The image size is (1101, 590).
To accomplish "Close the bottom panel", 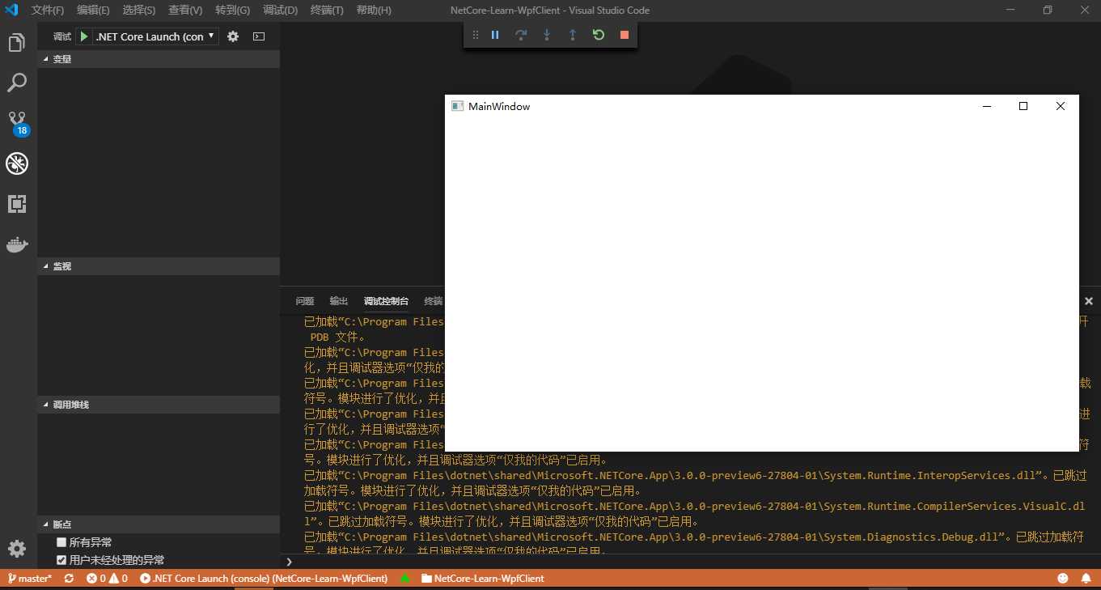I will (1089, 301).
